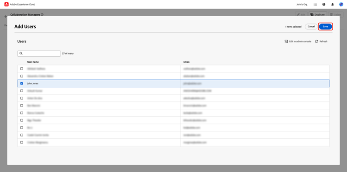The height and width of the screenshot is (172, 347).
Task: Click the Edit in admin console icon
Action: point(286,42)
